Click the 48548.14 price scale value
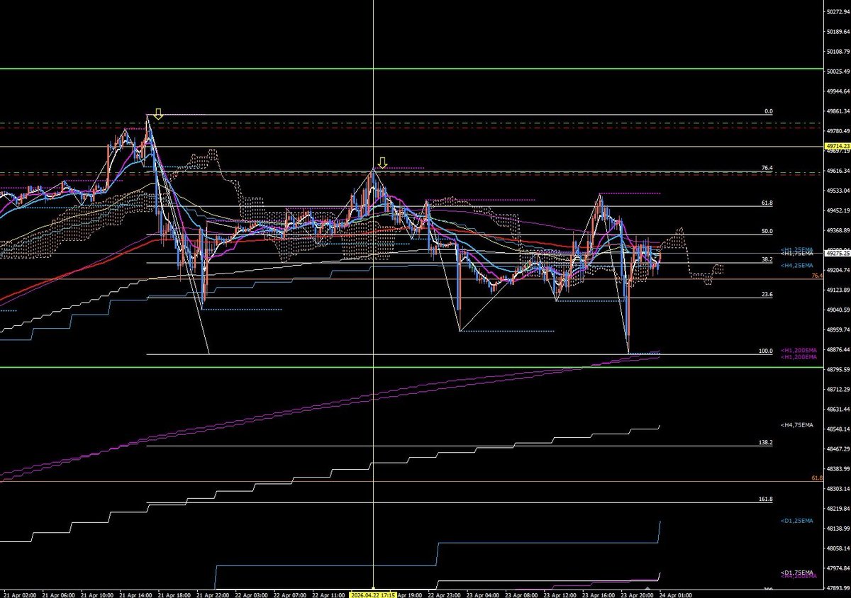 (838, 429)
